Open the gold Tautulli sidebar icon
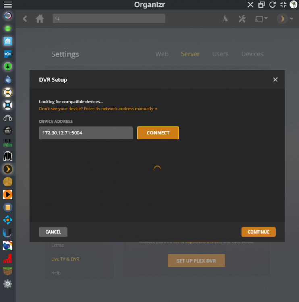The width and height of the screenshot is (299, 302). point(8,182)
